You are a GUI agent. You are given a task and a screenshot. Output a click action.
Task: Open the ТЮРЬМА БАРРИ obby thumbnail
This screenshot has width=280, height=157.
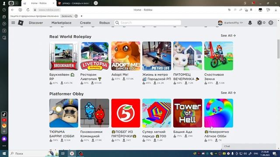(64, 113)
